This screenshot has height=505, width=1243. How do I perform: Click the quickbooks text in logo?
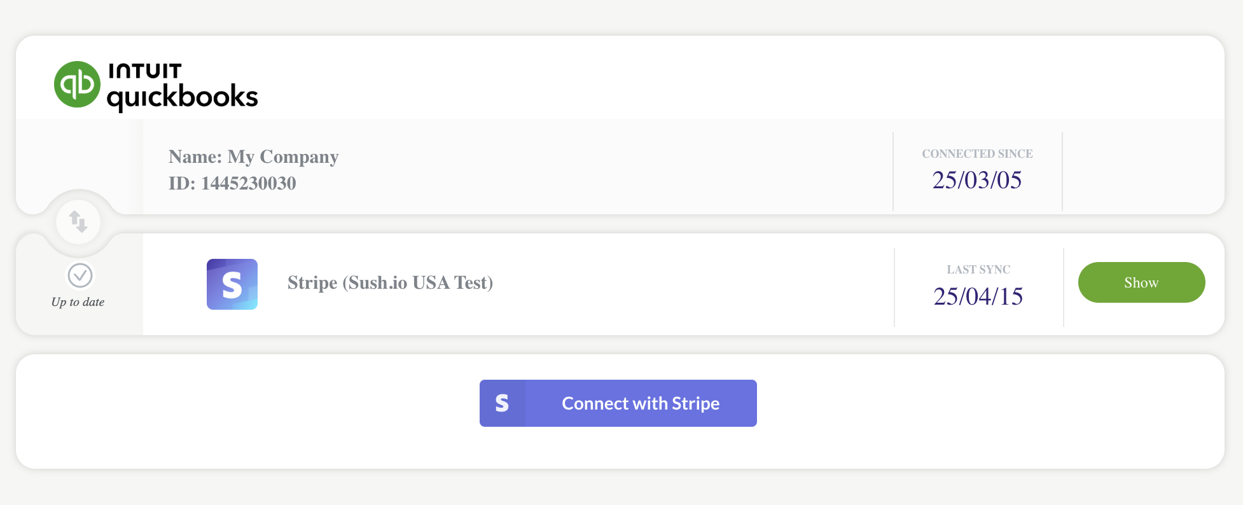pyautogui.click(x=183, y=97)
